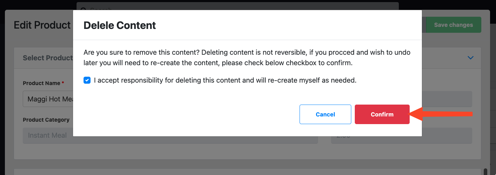The height and width of the screenshot is (175, 496).
Task: Click the 'Are you sure' warning paragraph
Action: pos(247,58)
